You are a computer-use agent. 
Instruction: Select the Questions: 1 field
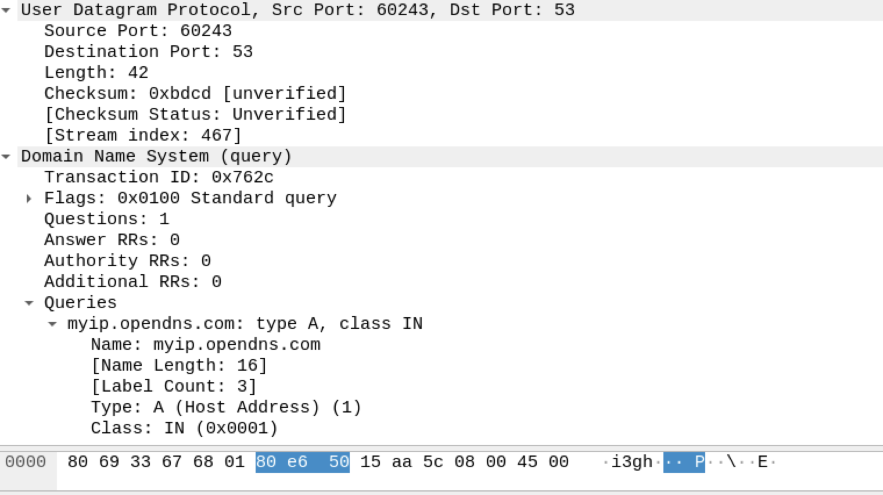(107, 219)
